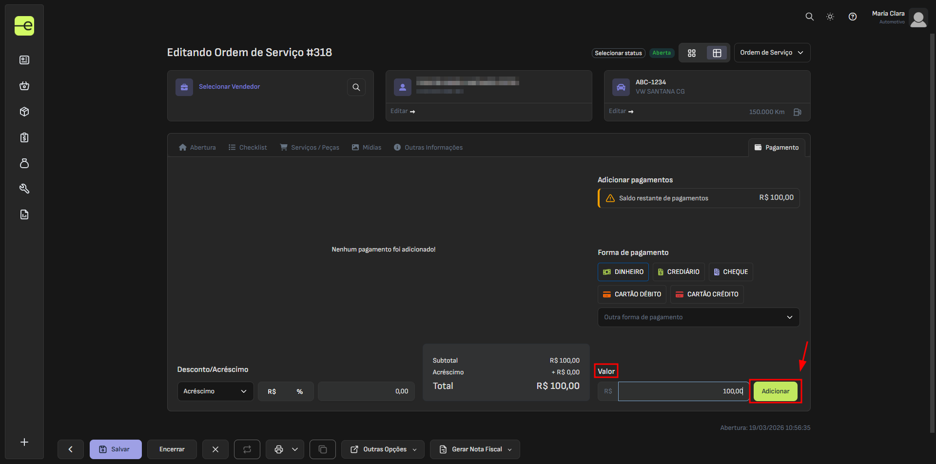Switch to grid card view layout
This screenshot has width=936, height=464.
[691, 53]
